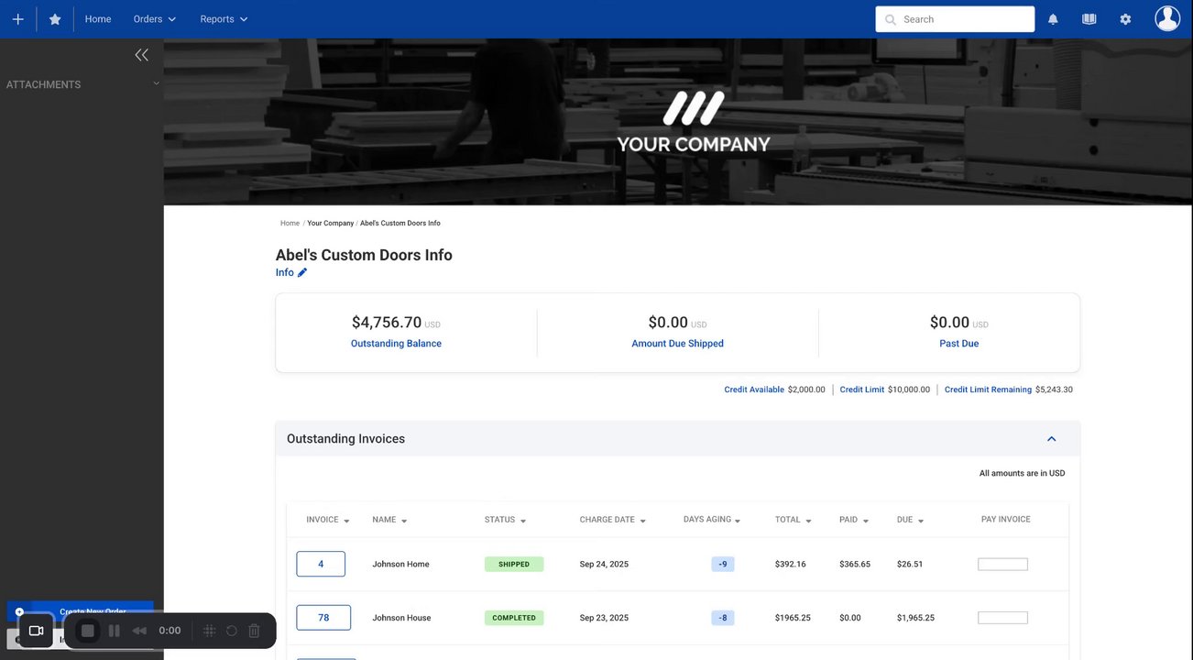Click the $4,756.70 outstanding balance amount

(387, 323)
